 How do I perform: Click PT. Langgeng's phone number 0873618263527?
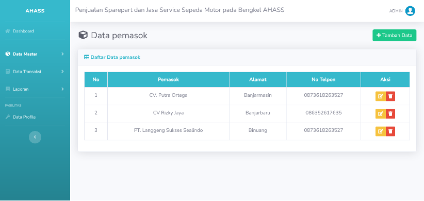coord(323,130)
